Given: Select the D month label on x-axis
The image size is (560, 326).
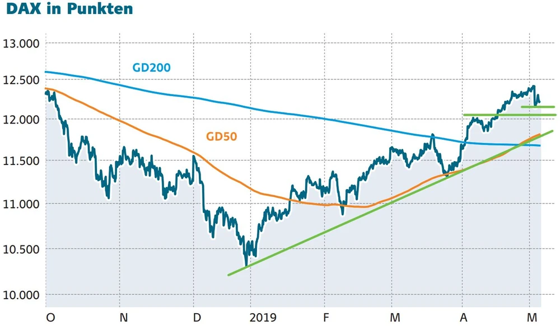Looking at the screenshot, I should (x=197, y=318).
